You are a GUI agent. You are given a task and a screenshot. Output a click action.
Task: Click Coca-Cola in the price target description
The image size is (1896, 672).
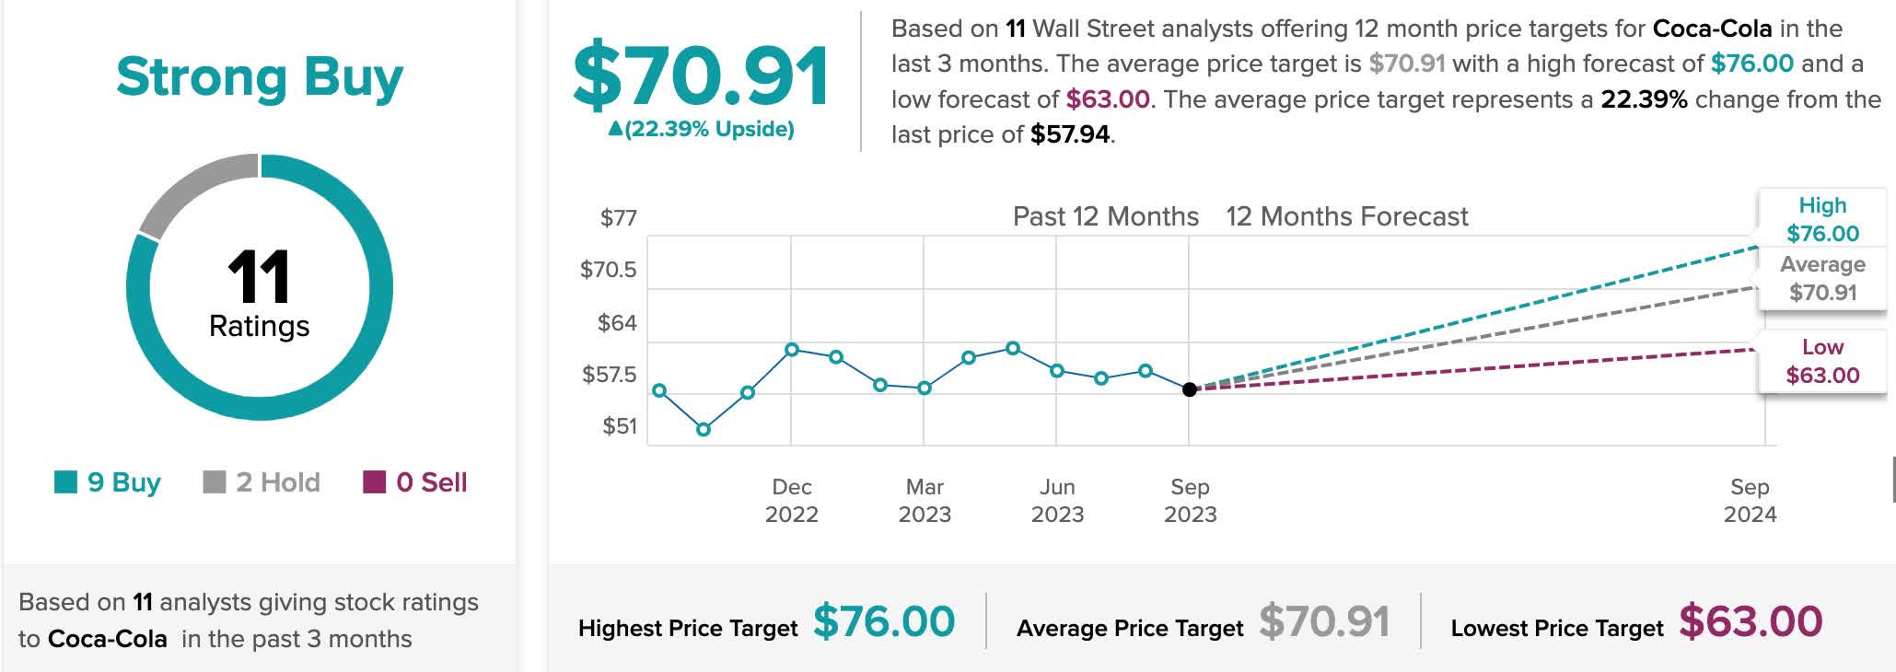(1712, 29)
